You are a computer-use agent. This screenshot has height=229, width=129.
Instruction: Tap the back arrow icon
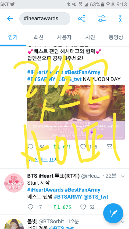point(10,19)
